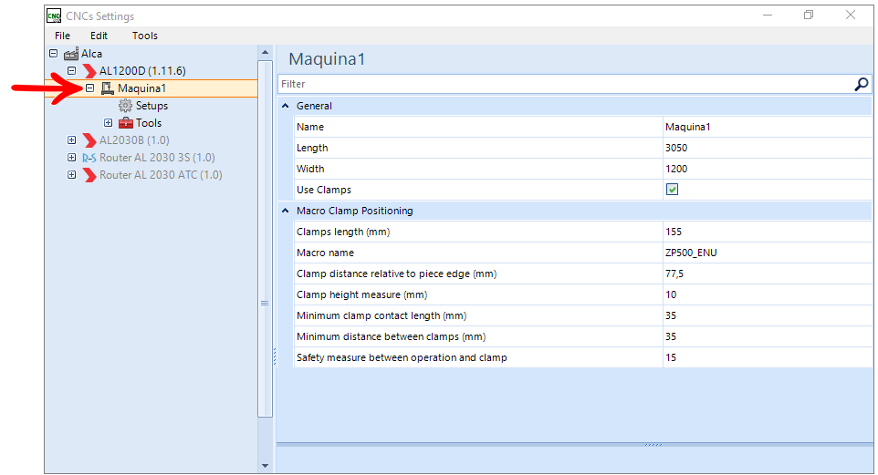878x475 pixels.
Task: Select AL1200D (1.11.6) in tree
Action: coord(142,71)
